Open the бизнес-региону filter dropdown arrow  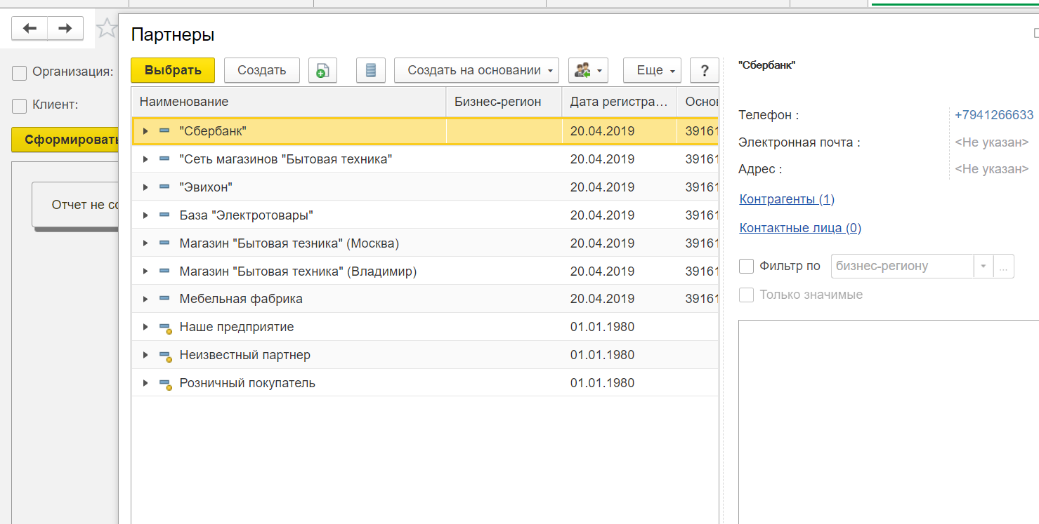click(x=983, y=267)
